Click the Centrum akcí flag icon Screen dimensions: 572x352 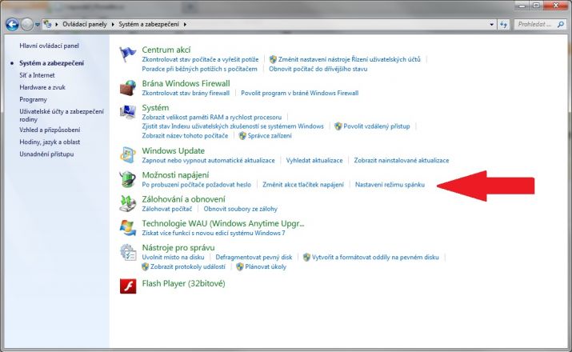(x=128, y=54)
